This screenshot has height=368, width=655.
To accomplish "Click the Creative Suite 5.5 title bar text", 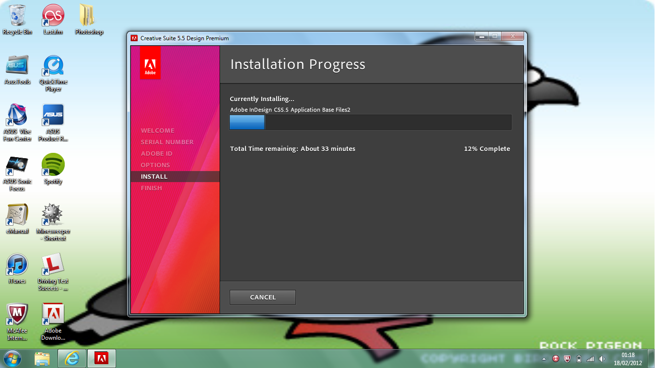I will 185,38.
